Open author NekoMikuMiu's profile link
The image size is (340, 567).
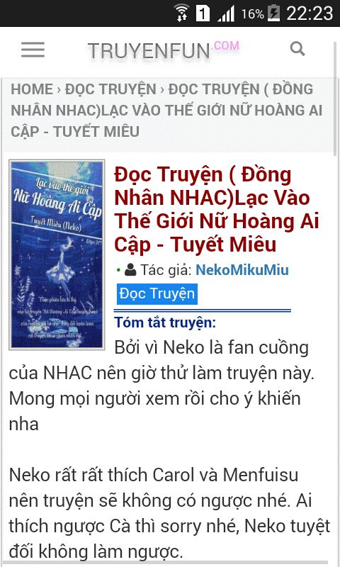click(x=242, y=270)
